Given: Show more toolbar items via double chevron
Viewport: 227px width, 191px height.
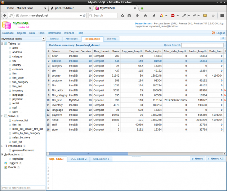Looking at the screenshot, I should (213, 15).
